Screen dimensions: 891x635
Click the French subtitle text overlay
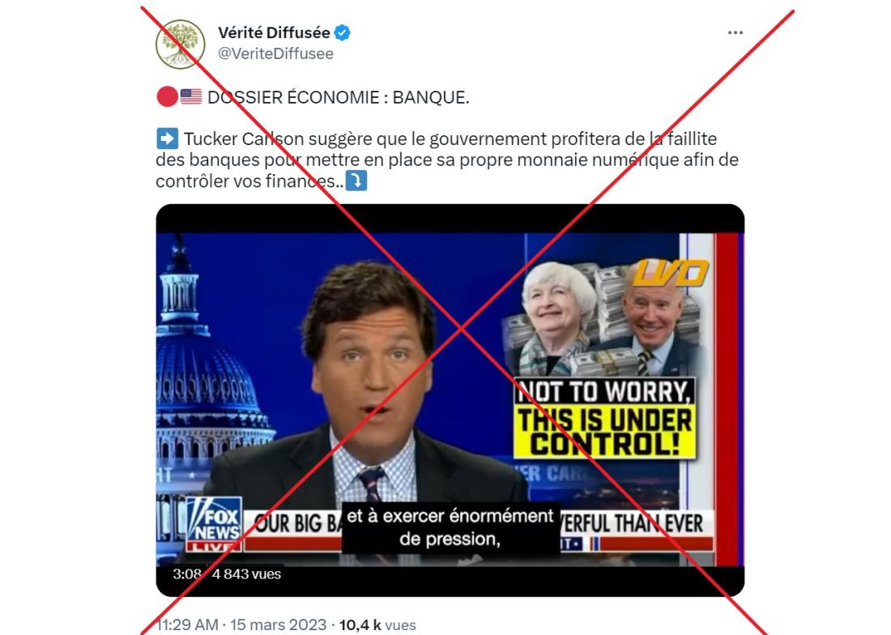click(450, 527)
